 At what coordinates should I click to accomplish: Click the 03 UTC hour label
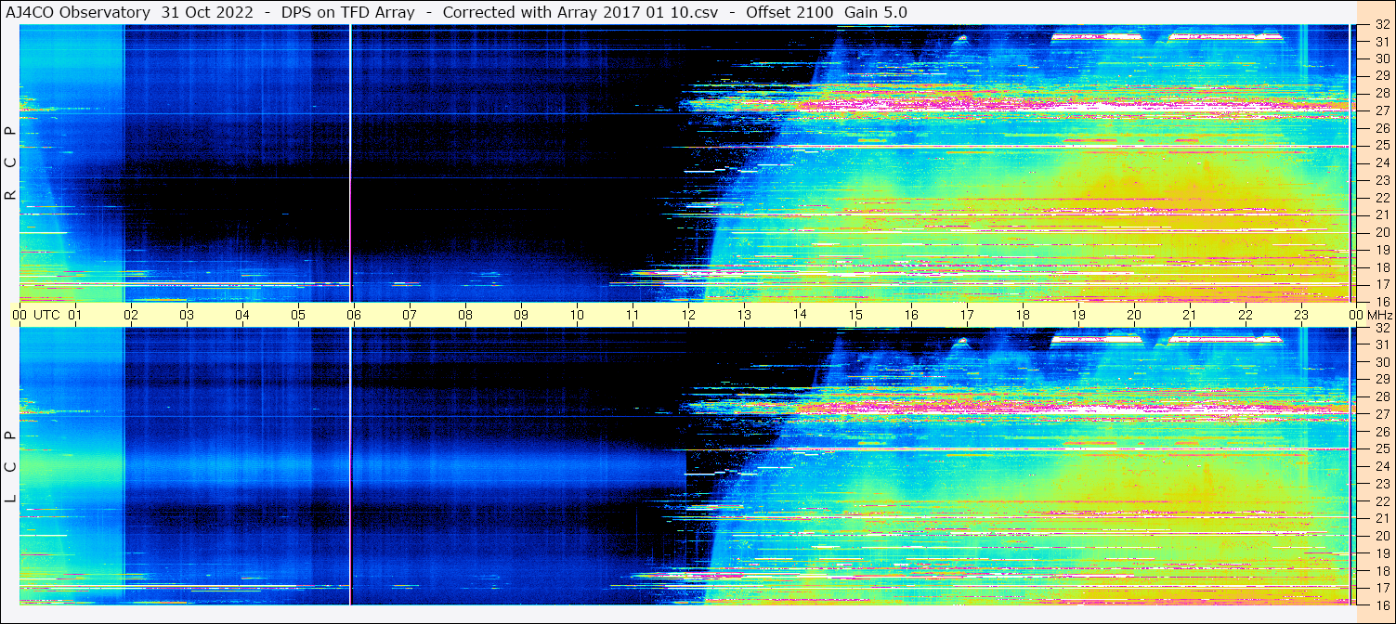click(x=186, y=315)
